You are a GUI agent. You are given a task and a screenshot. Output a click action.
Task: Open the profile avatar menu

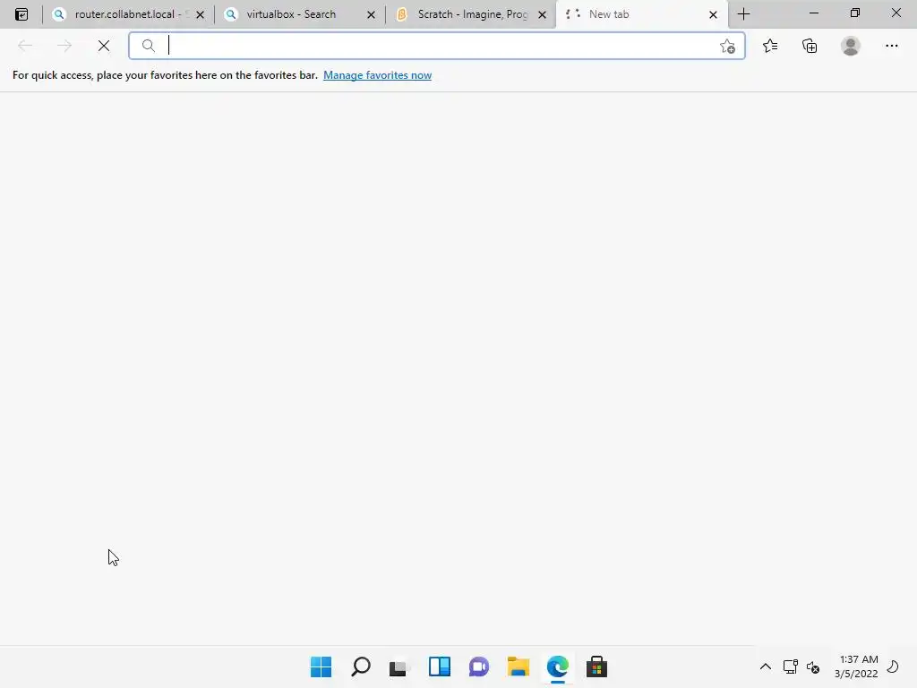pyautogui.click(x=851, y=46)
